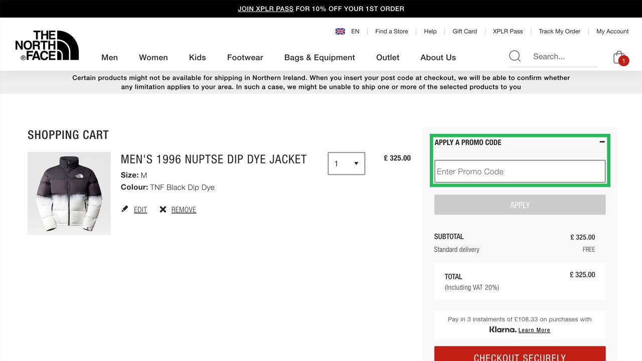The width and height of the screenshot is (642, 361).
Task: Click the EDIT link for the jacket
Action: 140,210
